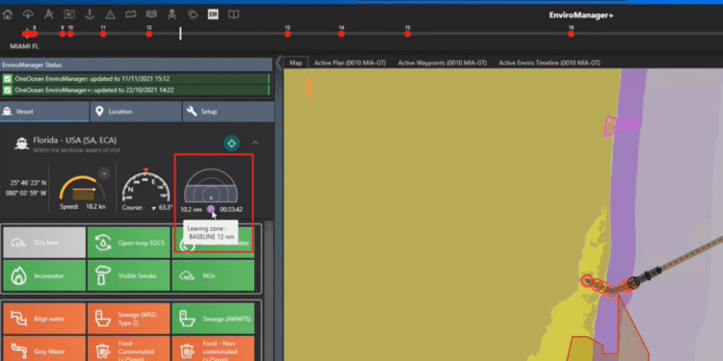Collapse the Florida - USA vessel section

[255, 142]
